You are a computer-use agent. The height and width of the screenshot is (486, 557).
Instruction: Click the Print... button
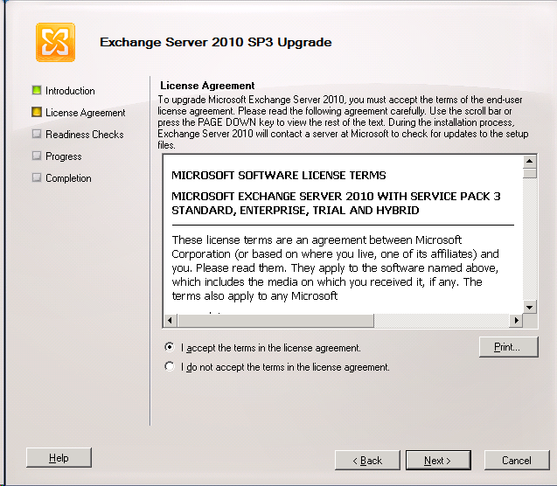point(508,347)
